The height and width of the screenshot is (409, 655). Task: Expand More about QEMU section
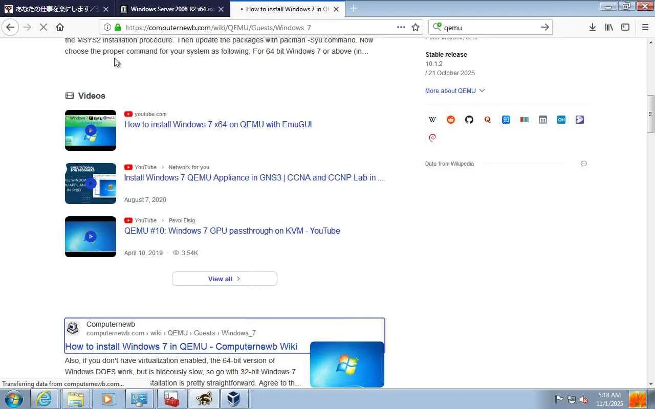click(455, 91)
